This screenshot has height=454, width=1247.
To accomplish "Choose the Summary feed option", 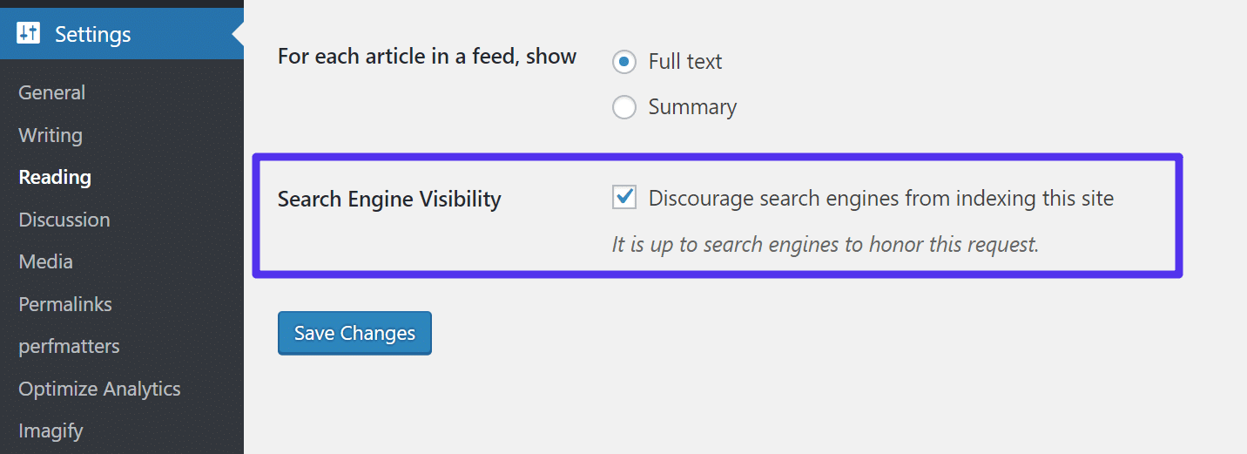I will (x=624, y=107).
